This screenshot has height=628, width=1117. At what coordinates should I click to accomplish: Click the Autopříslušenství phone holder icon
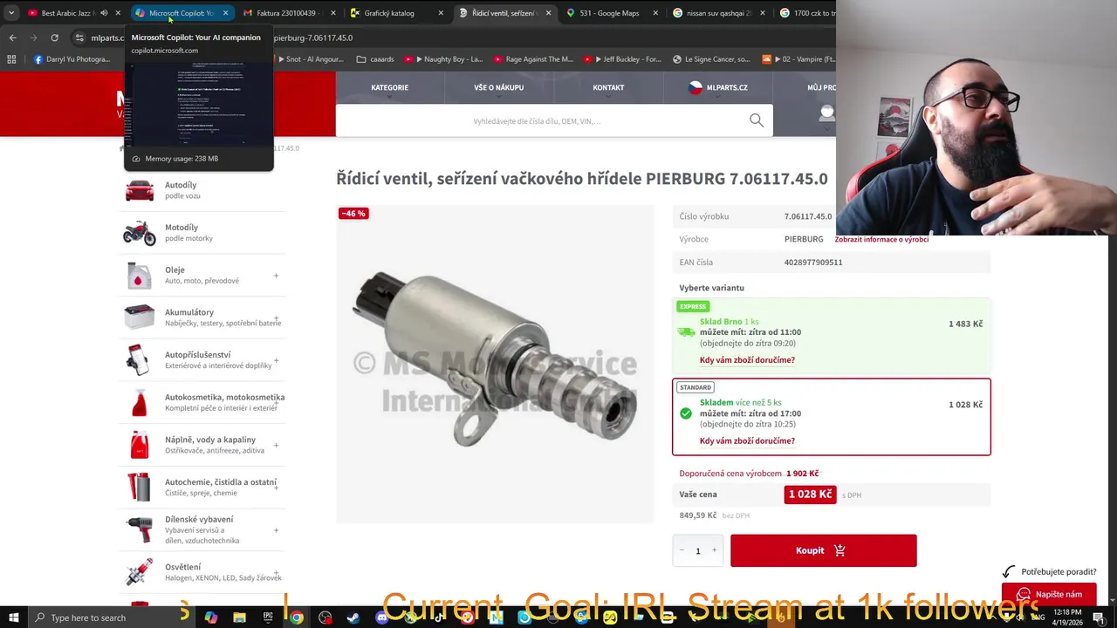click(140, 359)
